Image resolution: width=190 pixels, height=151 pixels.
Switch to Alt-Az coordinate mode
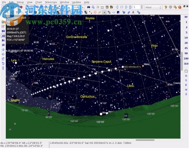pyautogui.click(x=3, y=36)
